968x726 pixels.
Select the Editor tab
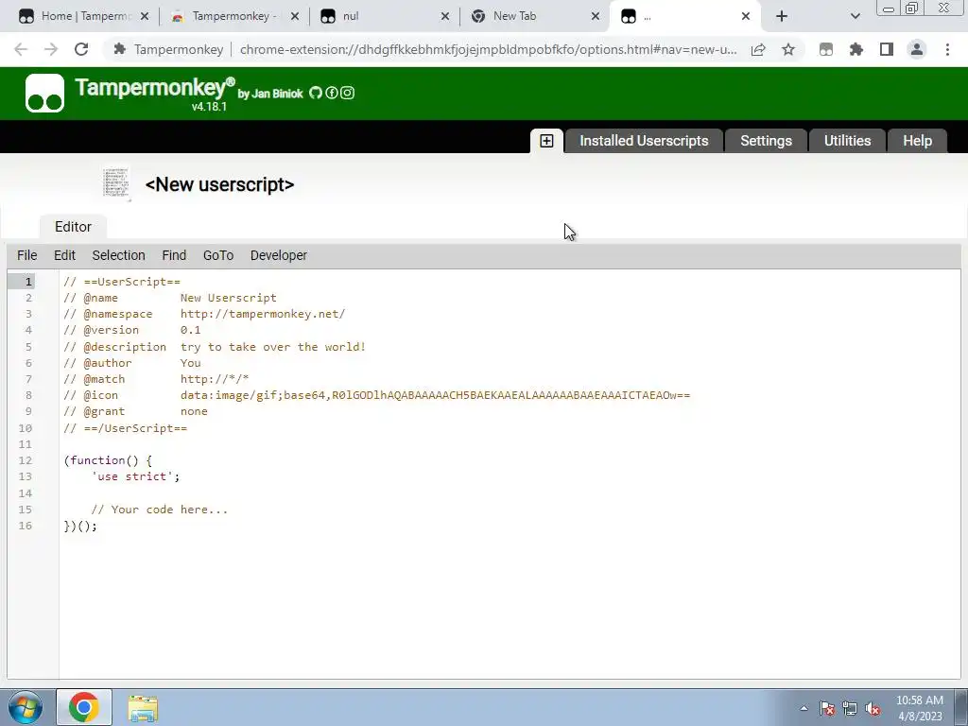73,227
